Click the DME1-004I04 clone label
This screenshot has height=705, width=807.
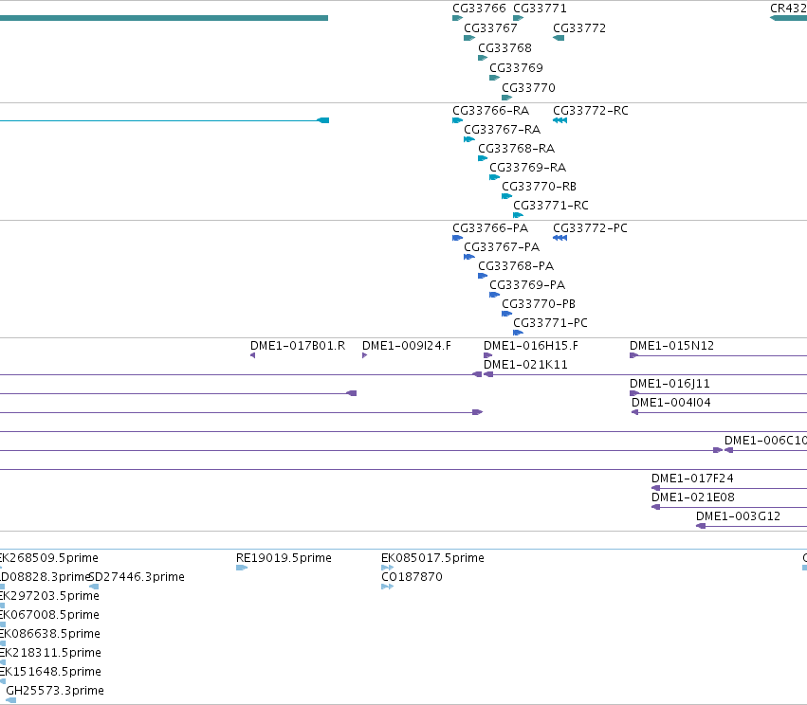coord(671,403)
